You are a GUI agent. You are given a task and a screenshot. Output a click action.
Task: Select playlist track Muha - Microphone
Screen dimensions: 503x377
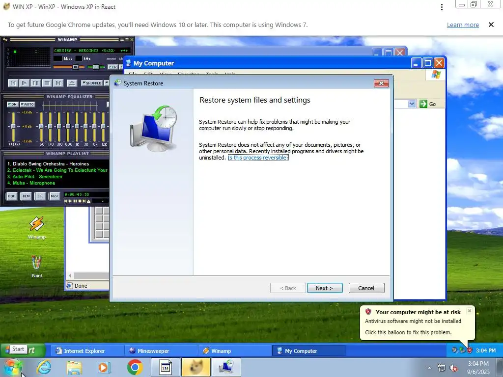[x=31, y=183]
